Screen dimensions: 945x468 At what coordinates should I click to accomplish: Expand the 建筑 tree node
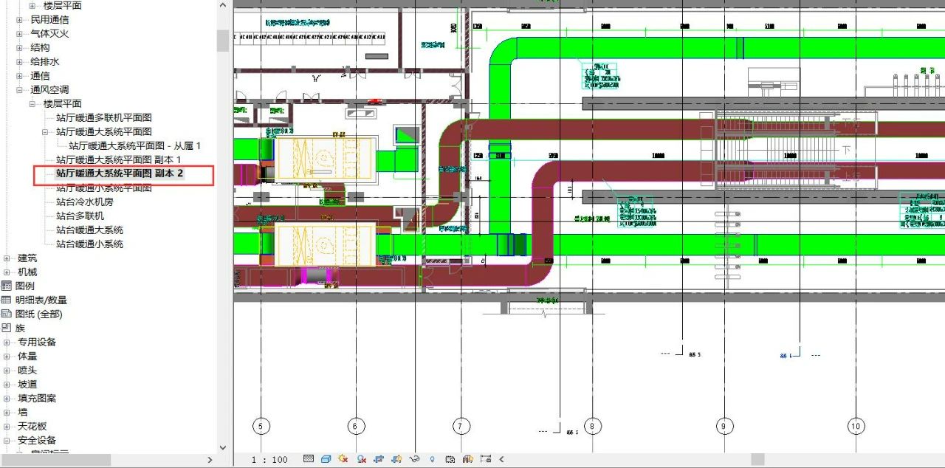[7, 258]
